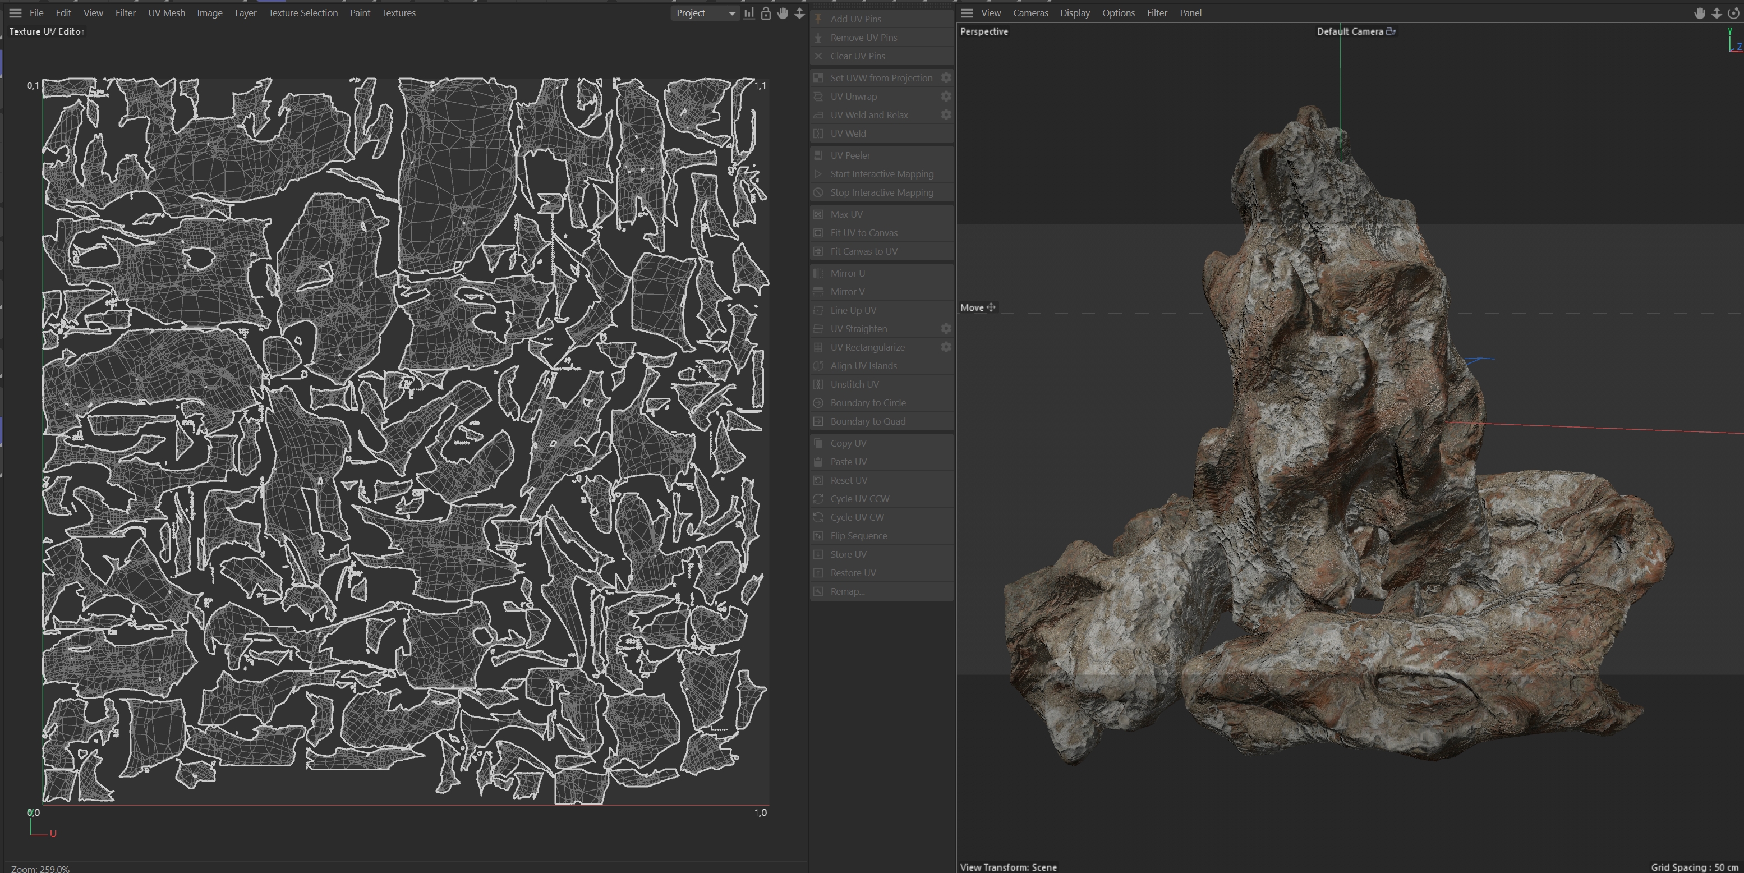Click the Mirror U command
The width and height of the screenshot is (1744, 873).
[x=847, y=273]
